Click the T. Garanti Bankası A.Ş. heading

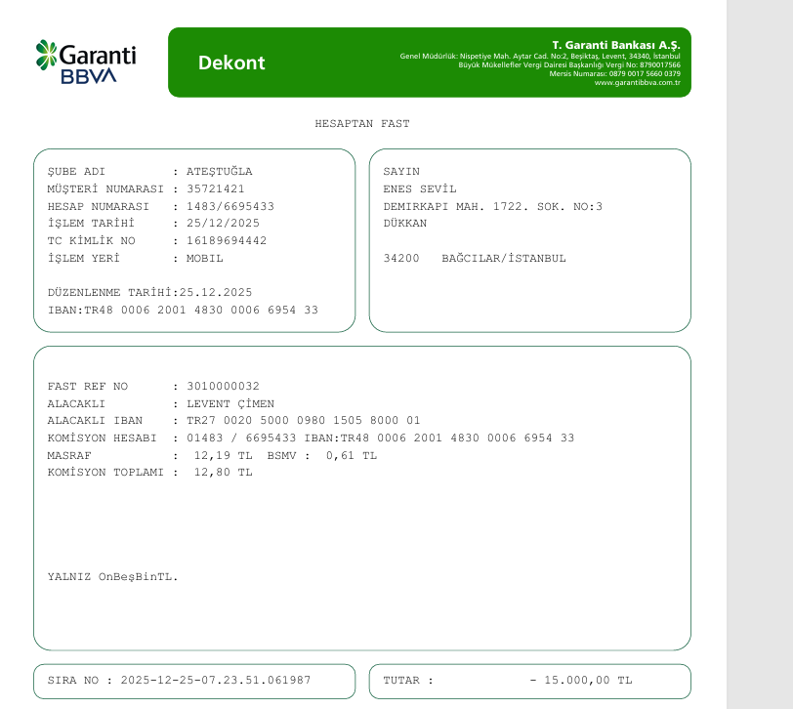tap(616, 45)
